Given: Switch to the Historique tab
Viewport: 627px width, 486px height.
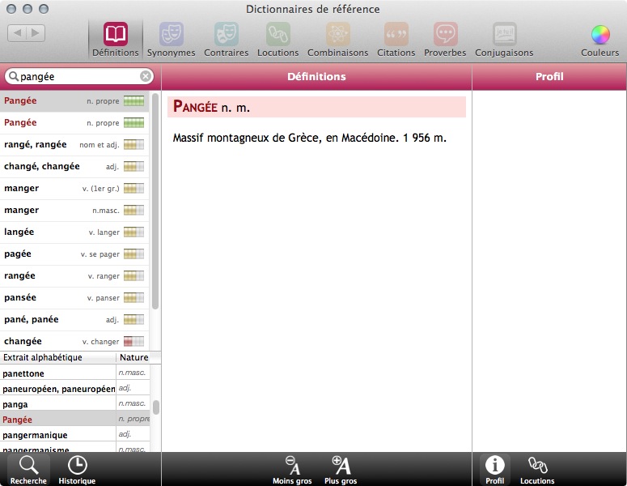Looking at the screenshot, I should [x=77, y=469].
